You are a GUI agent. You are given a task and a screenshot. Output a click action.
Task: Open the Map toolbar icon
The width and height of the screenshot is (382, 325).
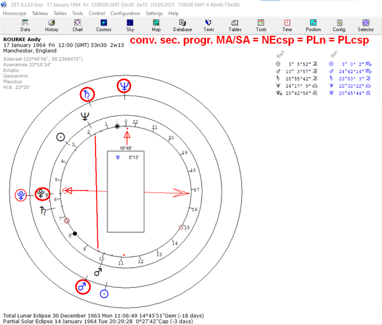pos(156,26)
